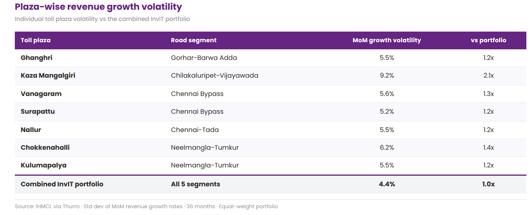Select the Nallur plaza name

coord(31,130)
